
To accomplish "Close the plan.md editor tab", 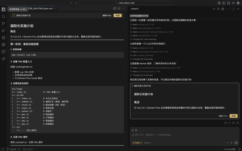I will (x=55, y=9).
